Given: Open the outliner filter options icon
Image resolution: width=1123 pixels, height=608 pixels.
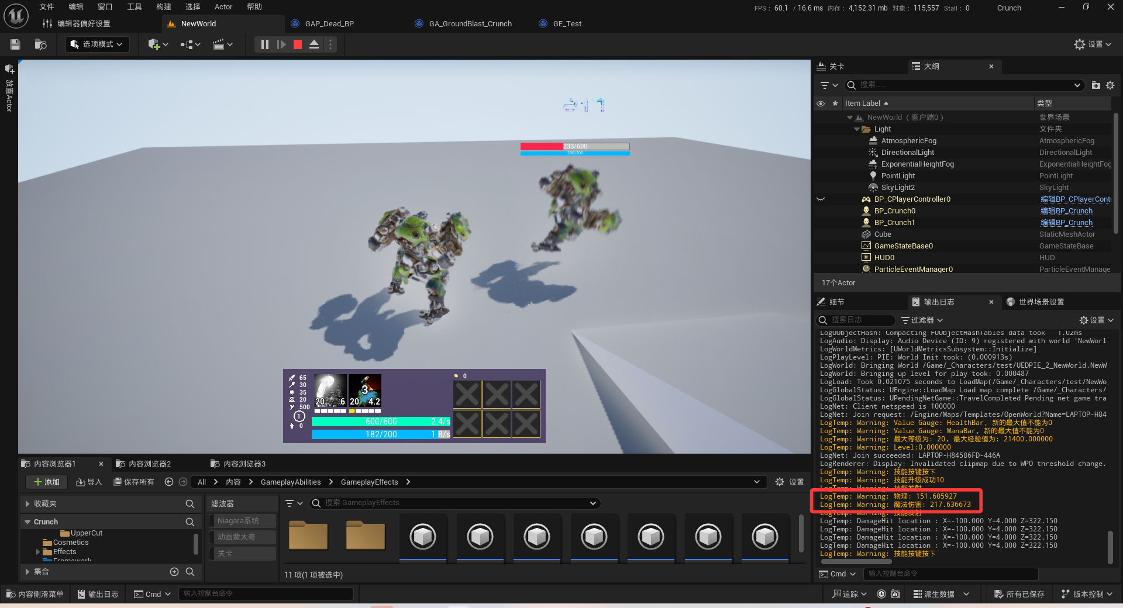Looking at the screenshot, I should click(829, 85).
